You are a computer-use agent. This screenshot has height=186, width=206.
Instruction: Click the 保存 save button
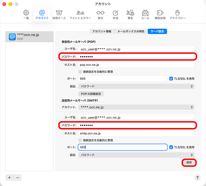click(x=189, y=162)
